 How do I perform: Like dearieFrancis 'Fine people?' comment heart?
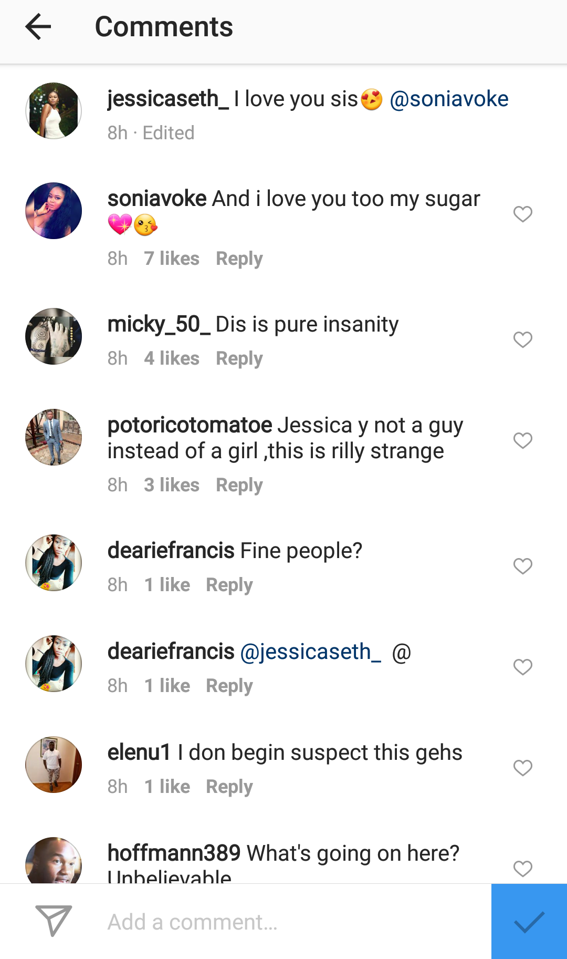click(522, 566)
